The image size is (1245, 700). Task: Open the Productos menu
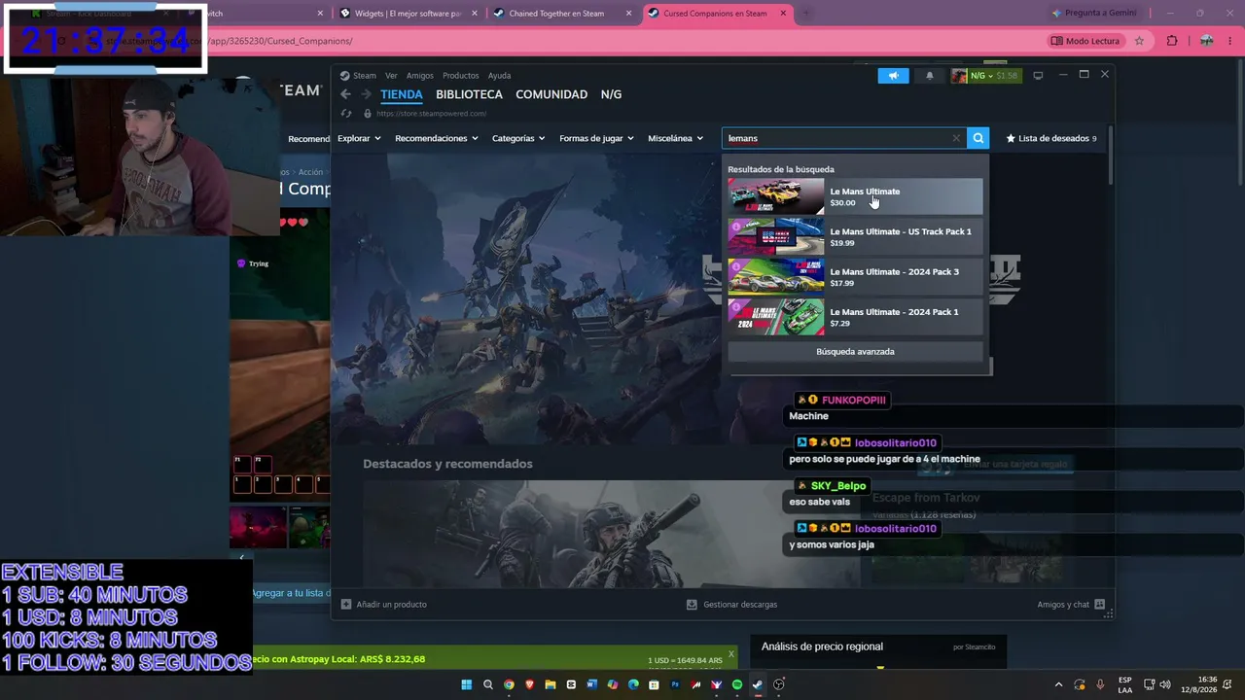tap(460, 76)
